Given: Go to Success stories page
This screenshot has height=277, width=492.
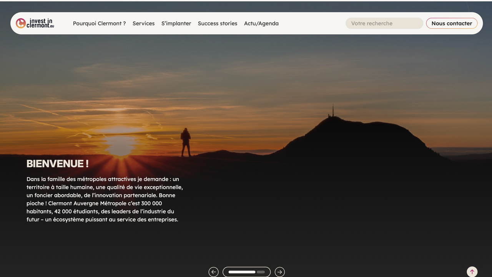Looking at the screenshot, I should 218,23.
